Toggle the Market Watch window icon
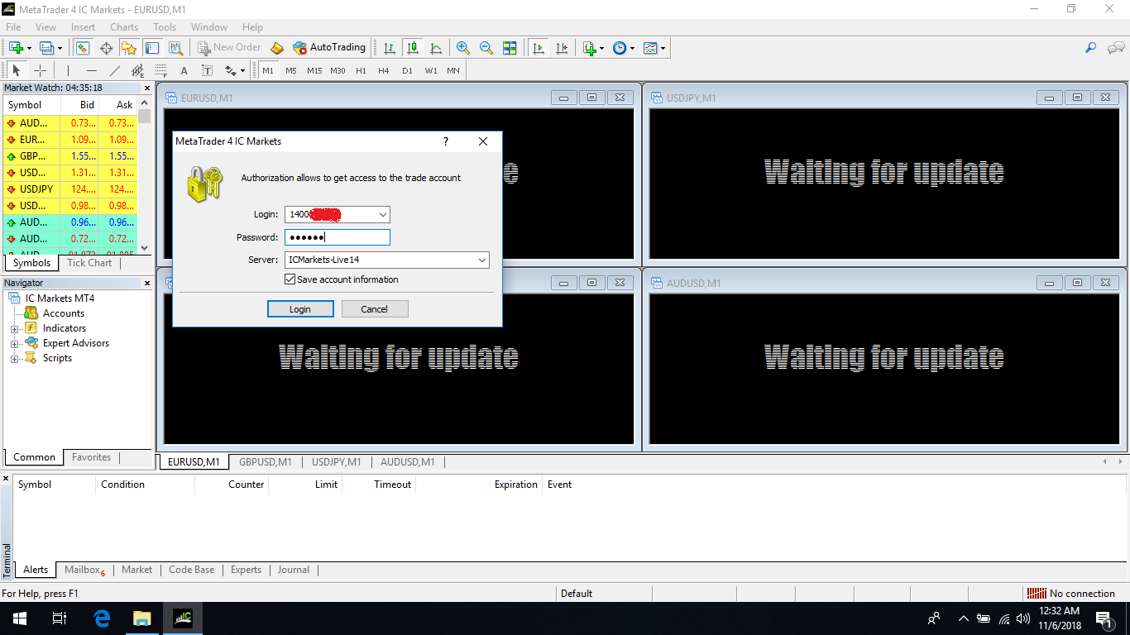The height and width of the screenshot is (635, 1130). pos(83,48)
